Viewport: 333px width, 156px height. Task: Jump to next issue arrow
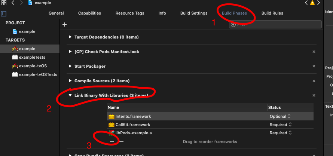click(x=318, y=3)
